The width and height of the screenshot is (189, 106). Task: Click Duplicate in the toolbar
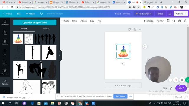pyautogui.click(x=149, y=21)
